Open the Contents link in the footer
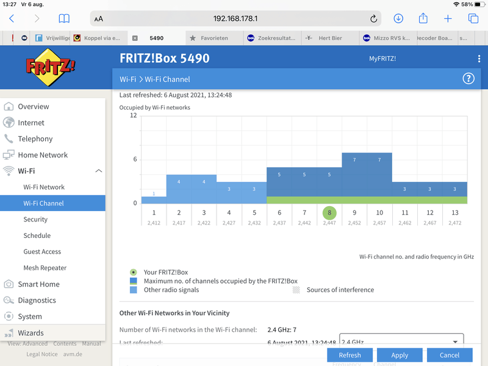This screenshot has height=366, width=488. coord(65,343)
